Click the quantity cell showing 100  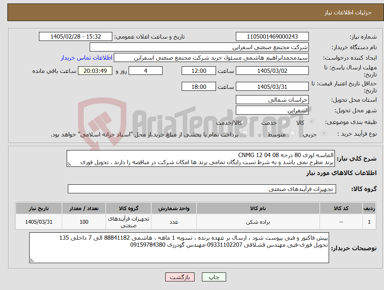point(84,222)
